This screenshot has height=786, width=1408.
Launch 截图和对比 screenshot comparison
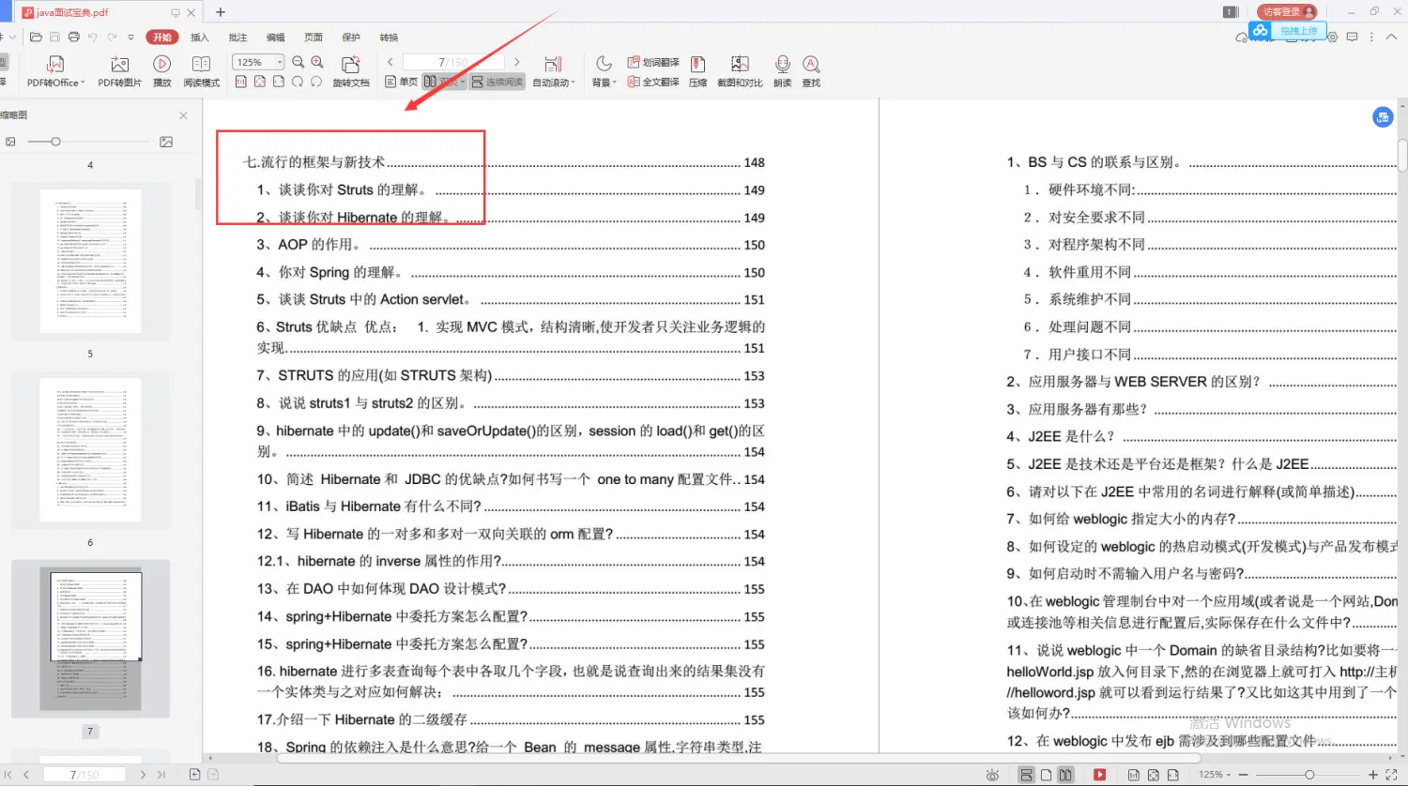point(740,70)
